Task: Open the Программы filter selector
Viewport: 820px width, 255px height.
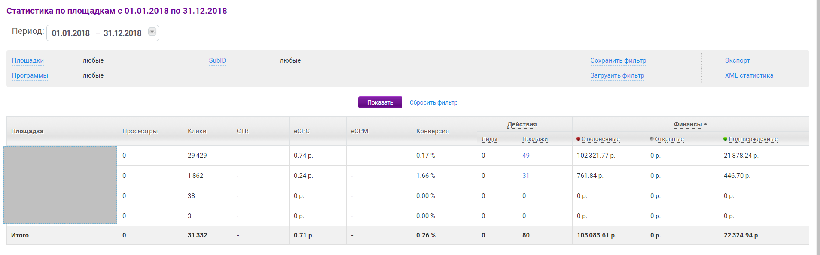Action: coord(30,75)
